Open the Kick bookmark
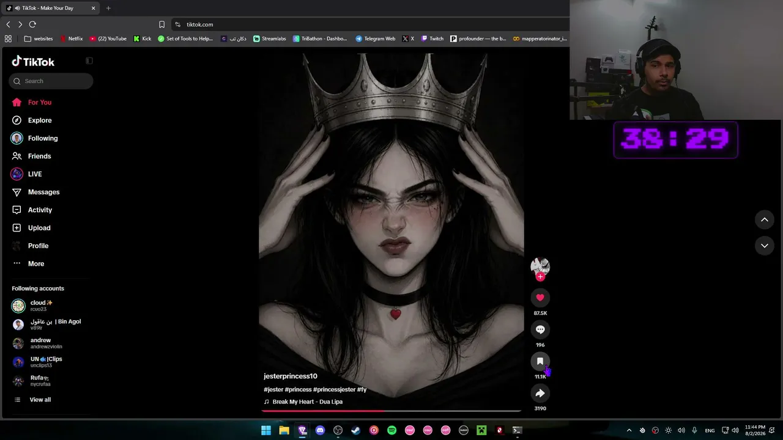783x440 pixels. (x=142, y=38)
